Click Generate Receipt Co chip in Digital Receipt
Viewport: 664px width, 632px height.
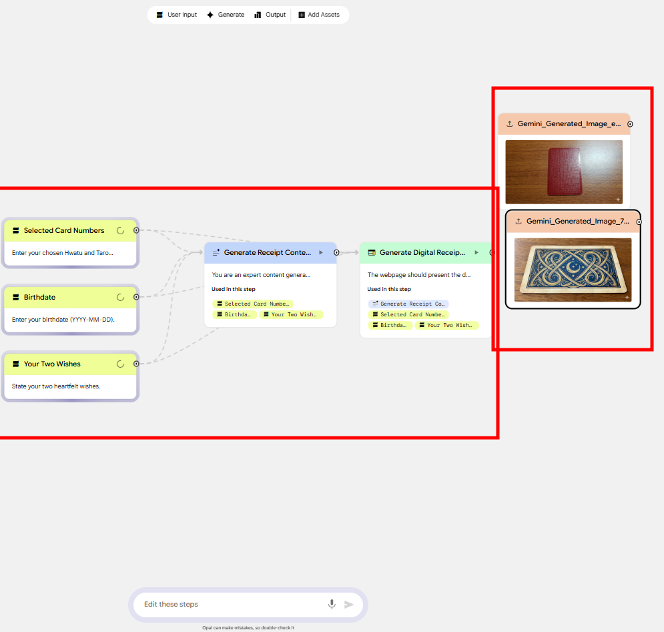tap(408, 304)
